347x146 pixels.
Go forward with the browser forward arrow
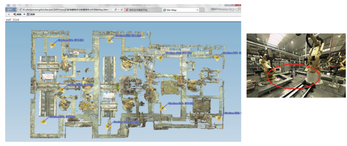coord(15,10)
